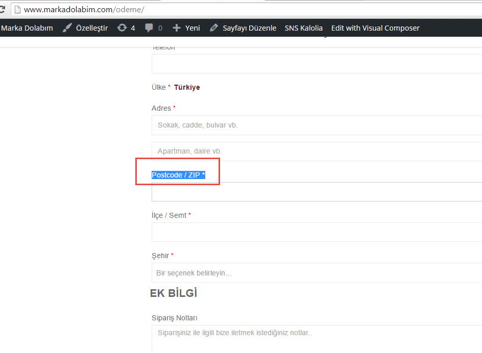Click the Sokak, cadde, bulvar address field
The image size is (482, 353).
(317, 125)
